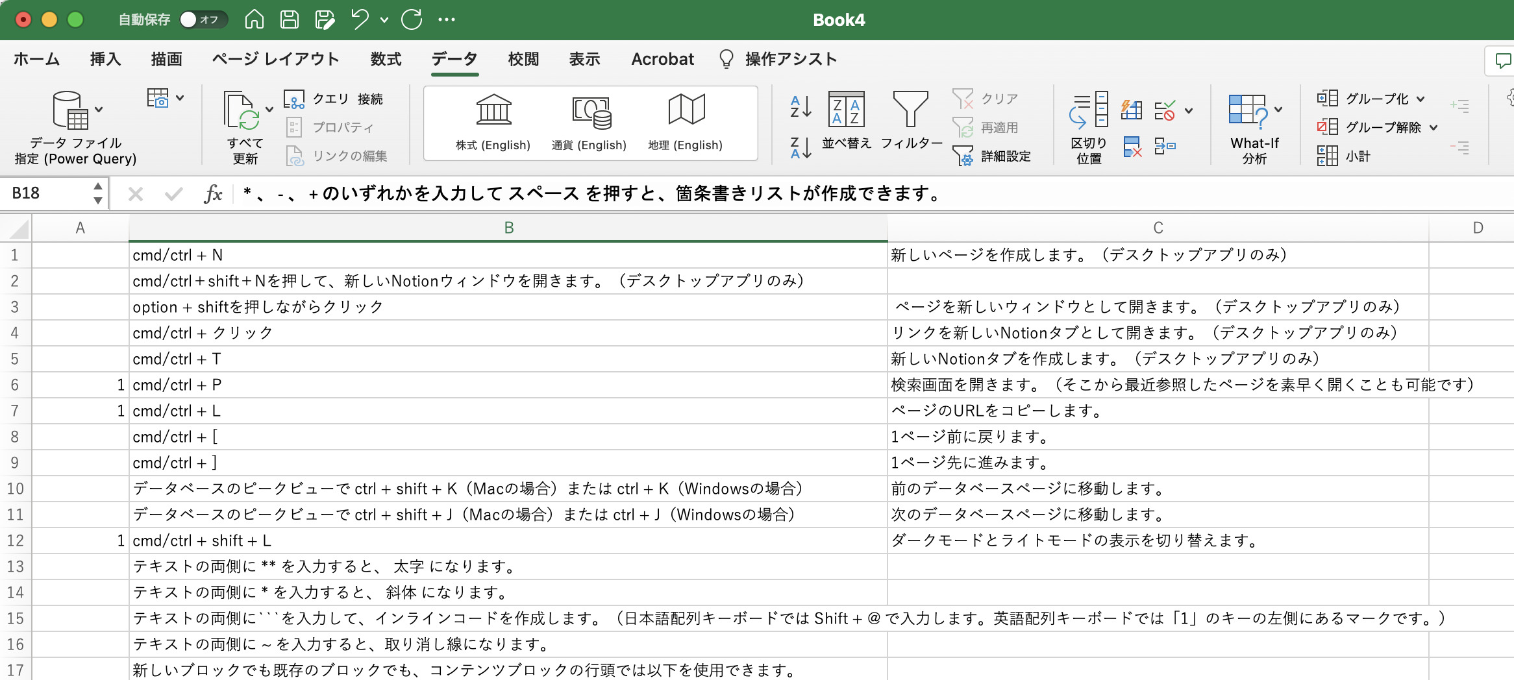Image resolution: width=1514 pixels, height=680 pixels.
Task: Click クリア filter button
Action: [x=986, y=99]
